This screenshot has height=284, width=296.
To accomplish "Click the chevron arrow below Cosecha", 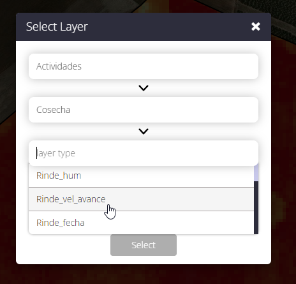I will pos(144,131).
